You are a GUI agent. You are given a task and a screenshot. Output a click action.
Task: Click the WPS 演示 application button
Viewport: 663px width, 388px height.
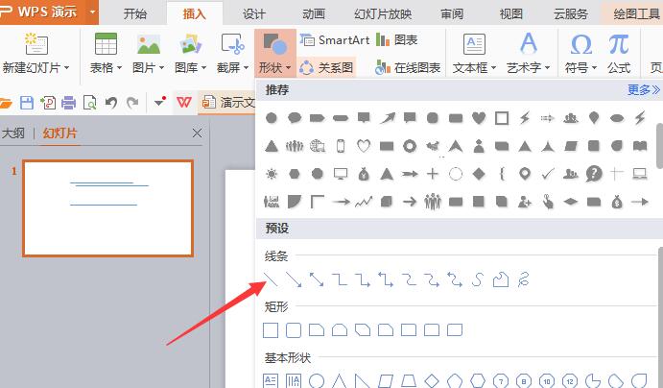click(x=42, y=12)
